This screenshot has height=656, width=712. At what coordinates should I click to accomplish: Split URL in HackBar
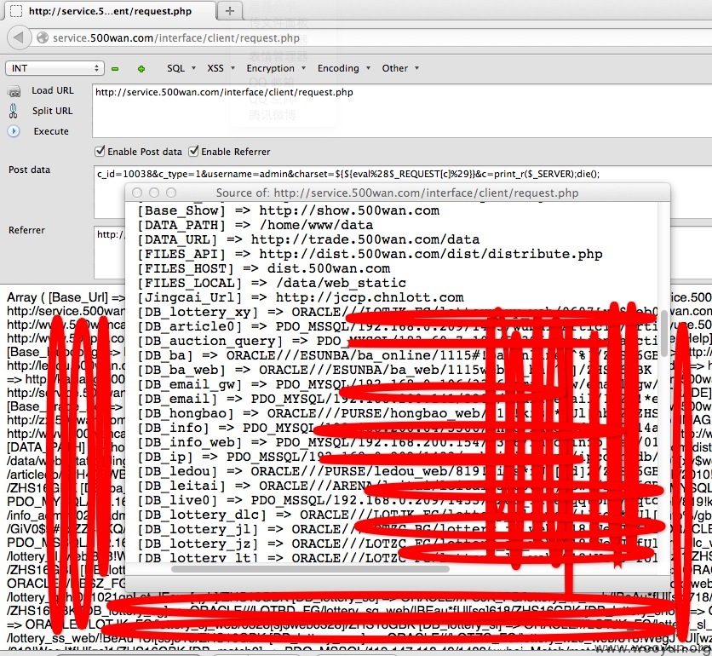52,111
